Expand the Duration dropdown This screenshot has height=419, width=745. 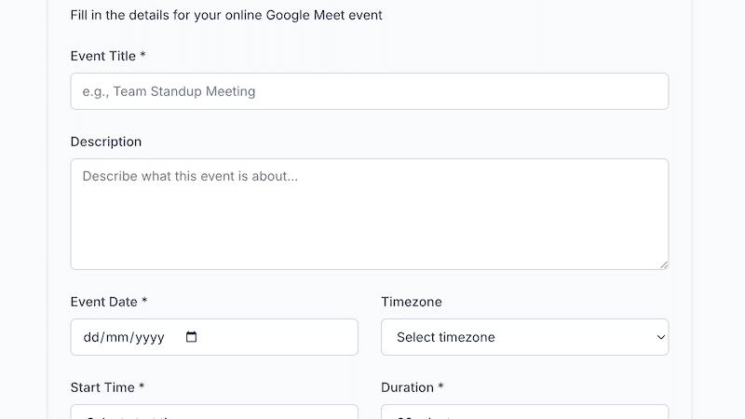[x=524, y=412]
